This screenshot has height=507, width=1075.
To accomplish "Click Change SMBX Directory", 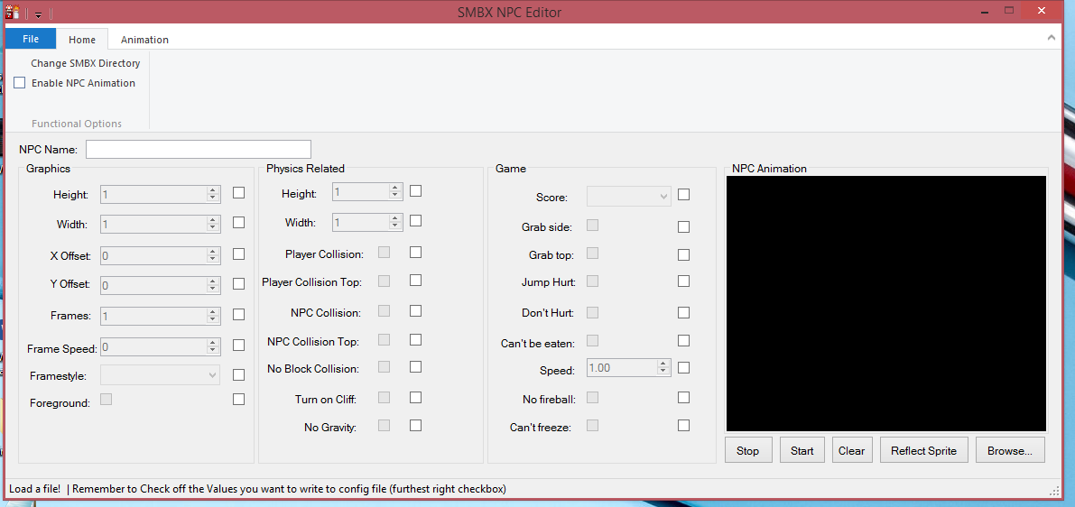I will (85, 63).
